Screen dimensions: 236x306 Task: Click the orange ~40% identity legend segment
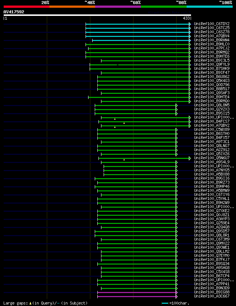72,7
